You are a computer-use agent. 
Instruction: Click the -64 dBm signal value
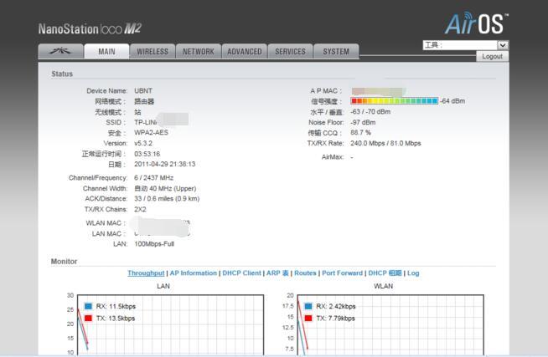[x=452, y=101]
